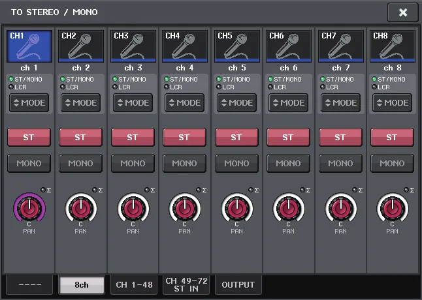Switch ch 3 MODE between ST/MONO and LCR

[x=133, y=102]
